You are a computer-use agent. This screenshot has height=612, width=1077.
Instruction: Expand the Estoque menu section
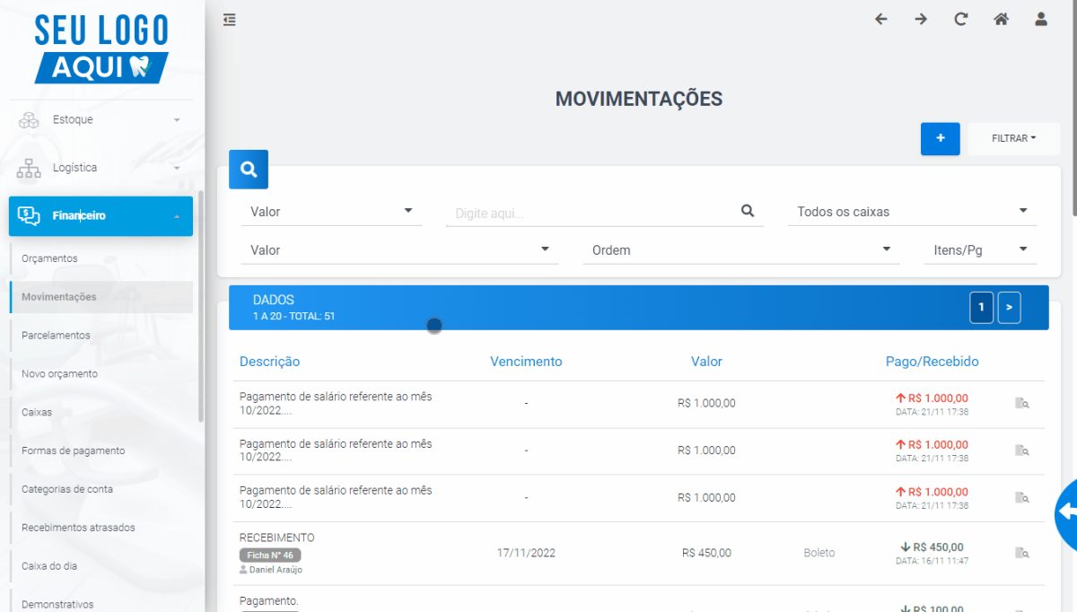(x=101, y=119)
